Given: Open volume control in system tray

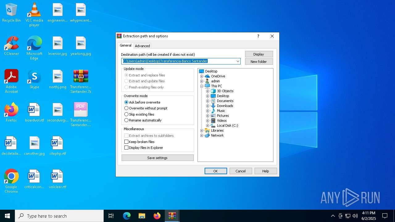Looking at the screenshot, I should pyautogui.click(x=355, y=216).
